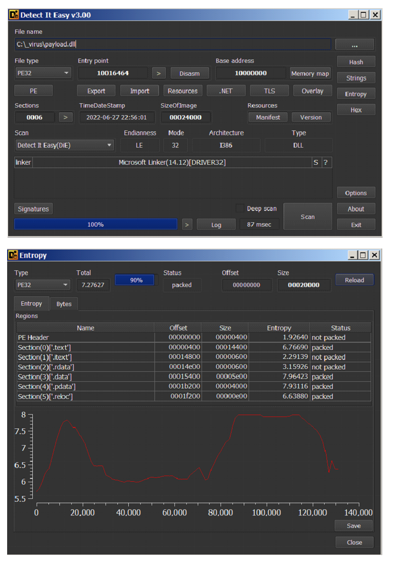
Task: Enable the Deep scan checkbox
Action: (240, 209)
